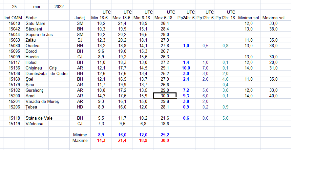Screen dimensions: 315x177
Task: Click the red maximum value 18,9
Action: tap(143, 141)
